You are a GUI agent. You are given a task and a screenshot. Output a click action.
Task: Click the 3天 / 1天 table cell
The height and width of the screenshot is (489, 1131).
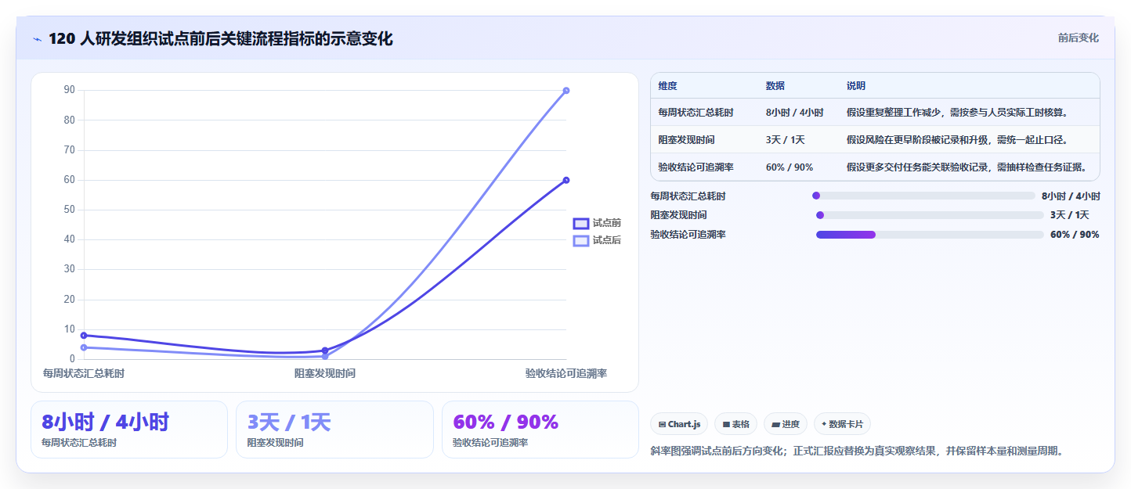click(x=786, y=140)
